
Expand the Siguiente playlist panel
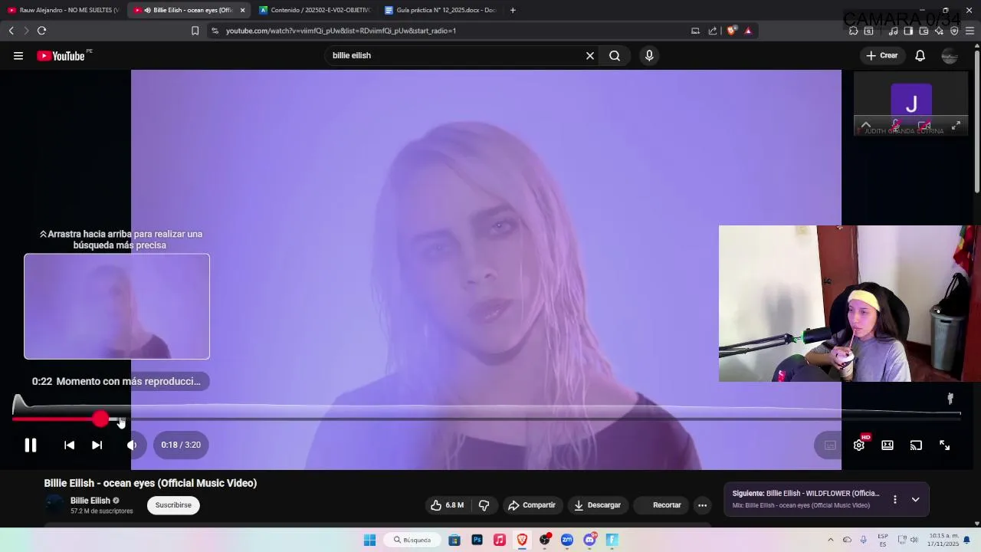915,499
